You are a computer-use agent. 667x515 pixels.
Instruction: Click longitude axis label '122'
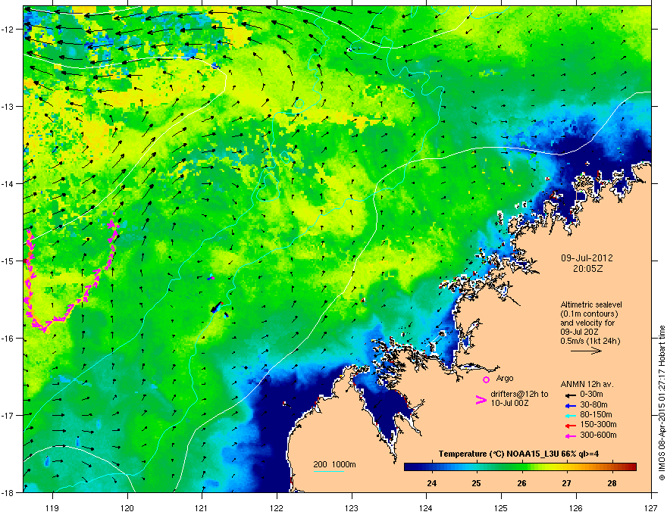coord(277,507)
